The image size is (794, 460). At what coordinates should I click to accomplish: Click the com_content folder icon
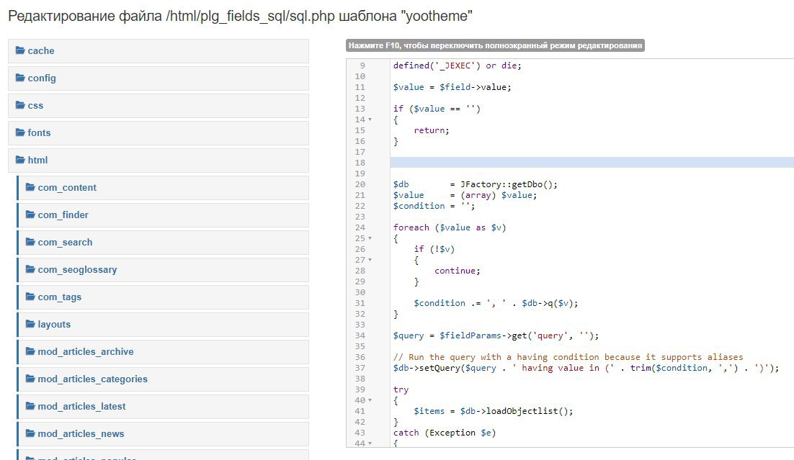tap(30, 186)
